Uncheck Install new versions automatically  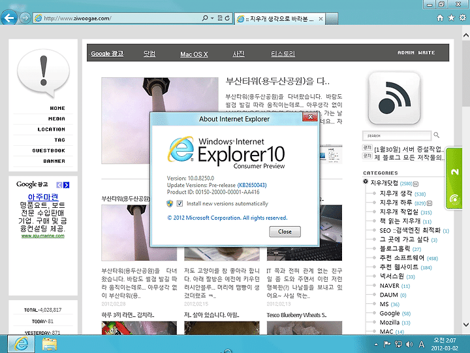click(x=180, y=203)
